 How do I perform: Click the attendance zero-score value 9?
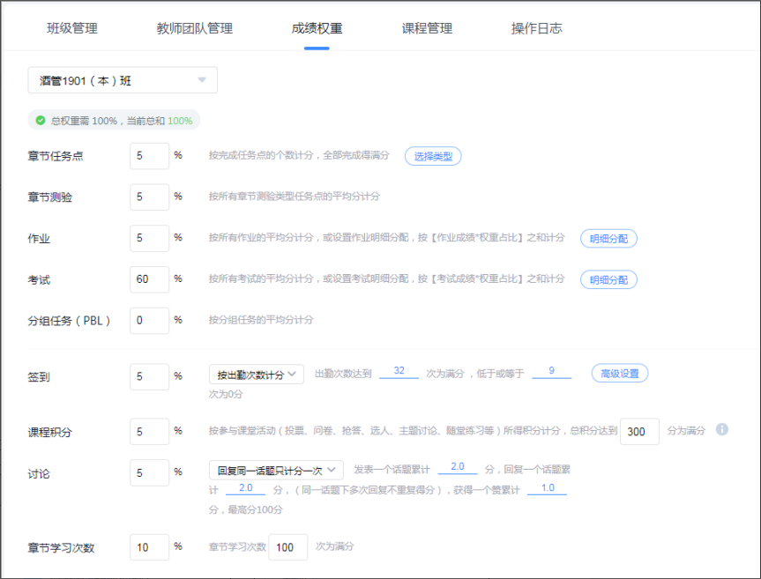[552, 371]
